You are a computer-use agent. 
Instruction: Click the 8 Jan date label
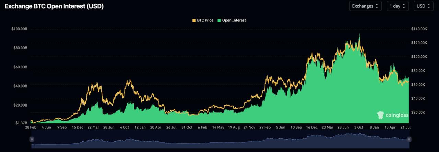pos(374,127)
